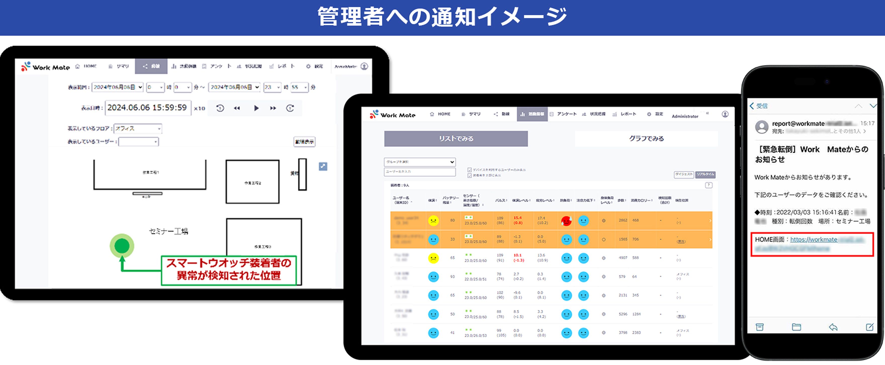Select the ダイジェスト view toggle
885x365 pixels.
684,174
